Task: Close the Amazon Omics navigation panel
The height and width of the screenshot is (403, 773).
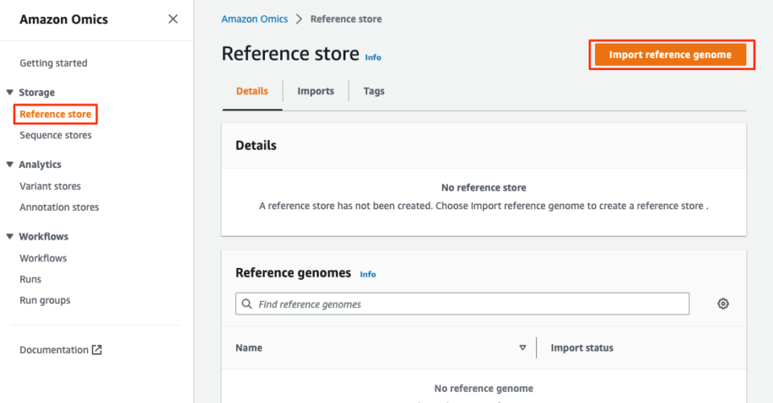Action: (172, 19)
